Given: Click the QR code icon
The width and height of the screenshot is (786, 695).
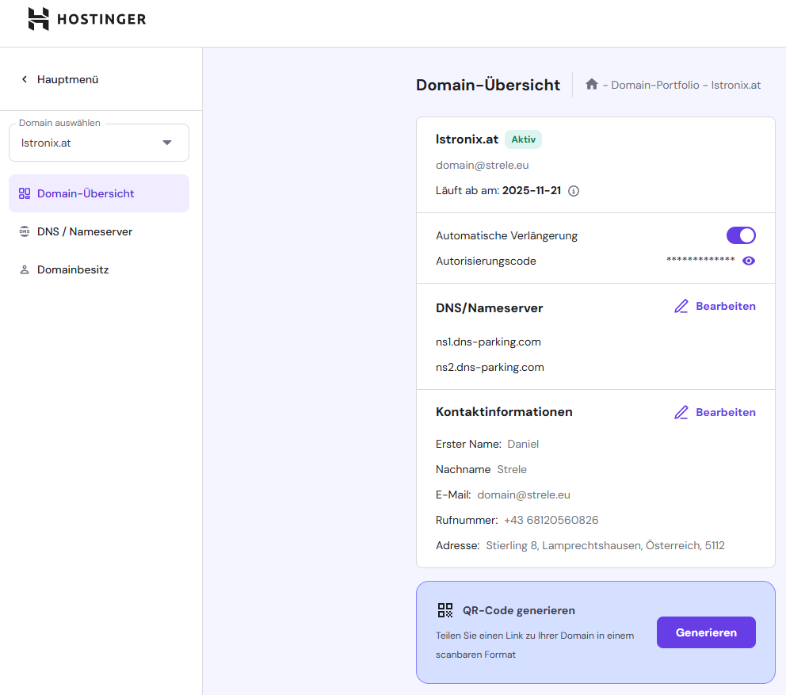Looking at the screenshot, I should (445, 610).
